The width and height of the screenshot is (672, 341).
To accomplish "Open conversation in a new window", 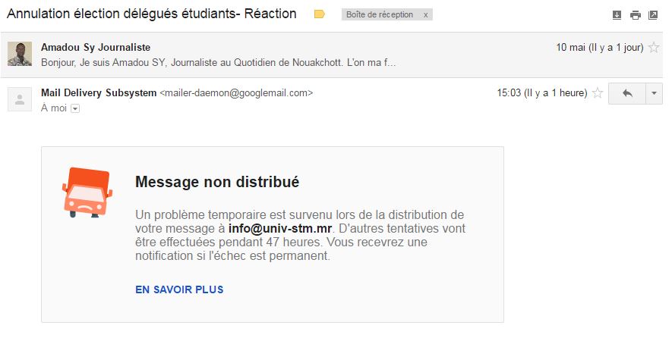I will coord(652,15).
